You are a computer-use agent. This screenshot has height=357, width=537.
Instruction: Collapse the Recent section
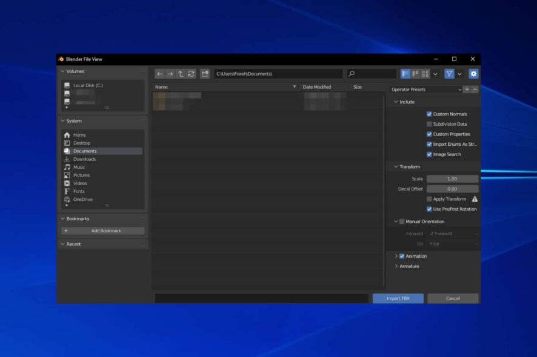pyautogui.click(x=62, y=244)
